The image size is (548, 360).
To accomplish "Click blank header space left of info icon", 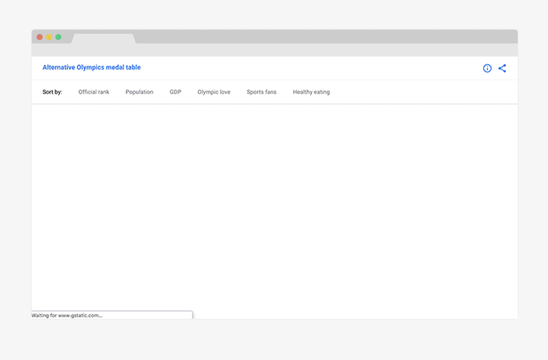I will pyautogui.click(x=311, y=68).
